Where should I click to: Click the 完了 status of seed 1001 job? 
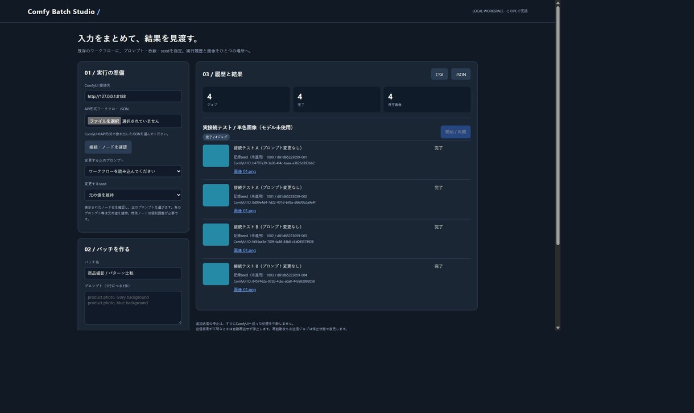439,188
